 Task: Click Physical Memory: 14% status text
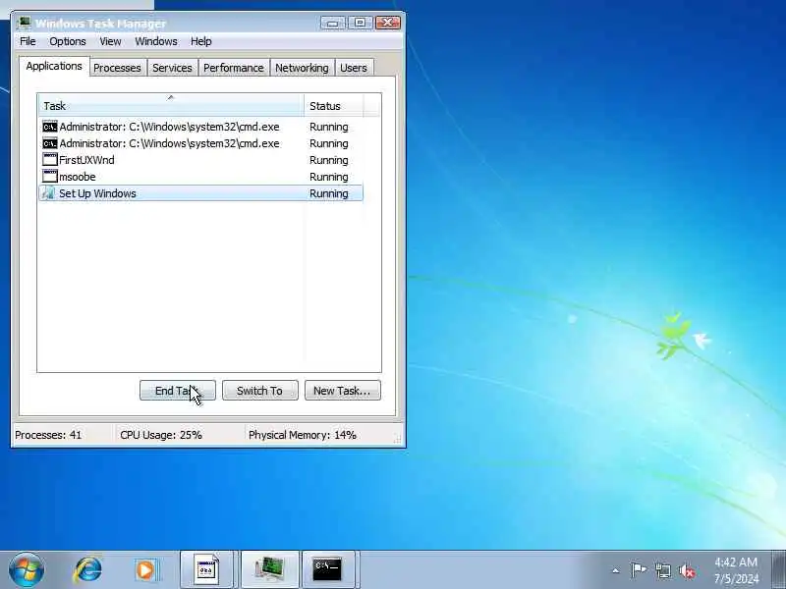pyautogui.click(x=303, y=435)
